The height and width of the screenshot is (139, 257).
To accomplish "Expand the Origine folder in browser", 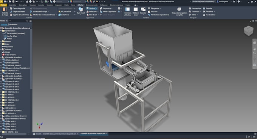I will coord(1,44).
